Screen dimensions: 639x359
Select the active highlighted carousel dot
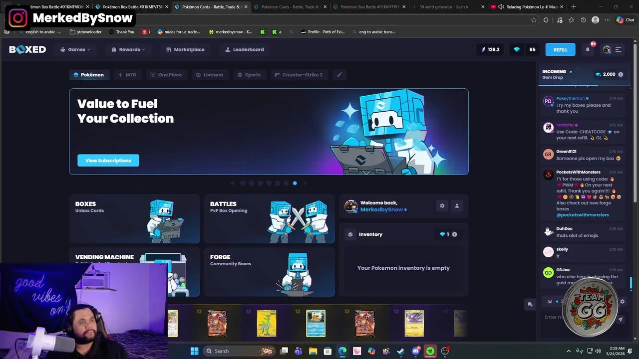(295, 183)
